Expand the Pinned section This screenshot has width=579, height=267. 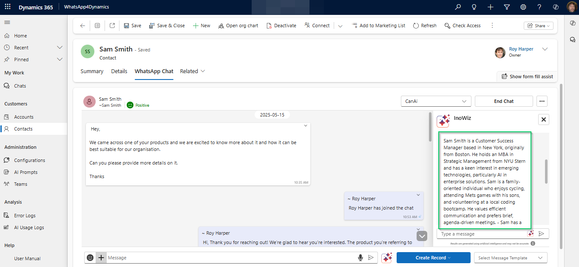tap(60, 60)
